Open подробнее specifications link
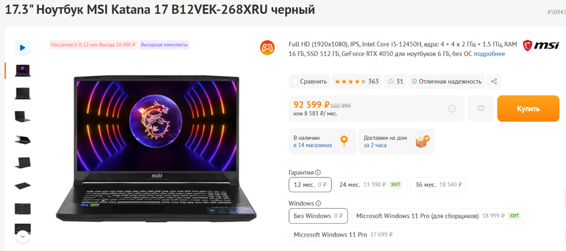 click(489, 54)
